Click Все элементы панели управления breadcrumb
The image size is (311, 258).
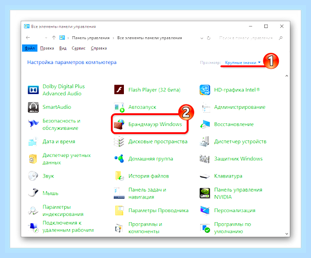[149, 38]
